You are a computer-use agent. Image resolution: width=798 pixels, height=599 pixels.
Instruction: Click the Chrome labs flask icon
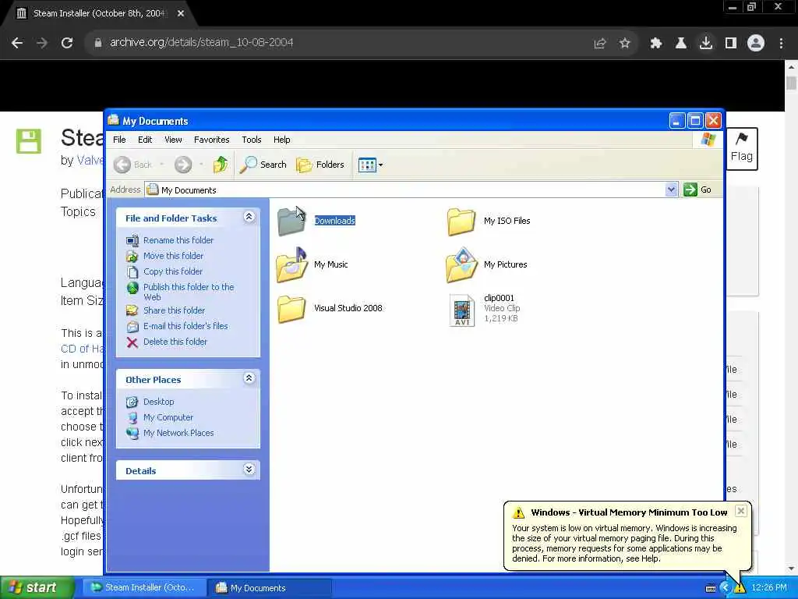tap(681, 44)
